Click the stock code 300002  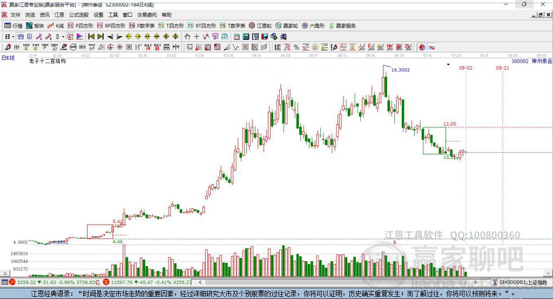click(520, 62)
